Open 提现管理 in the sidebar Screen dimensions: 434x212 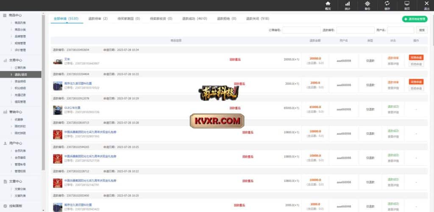point(20,102)
